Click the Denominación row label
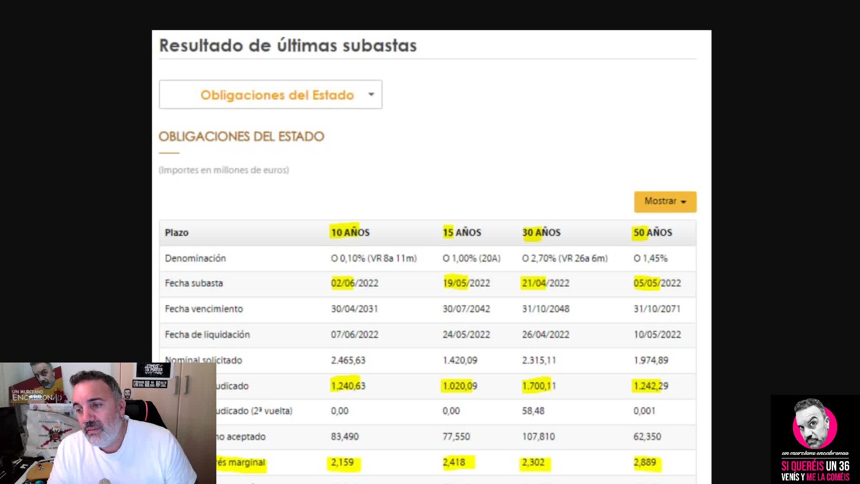The width and height of the screenshot is (860, 484). click(x=195, y=258)
